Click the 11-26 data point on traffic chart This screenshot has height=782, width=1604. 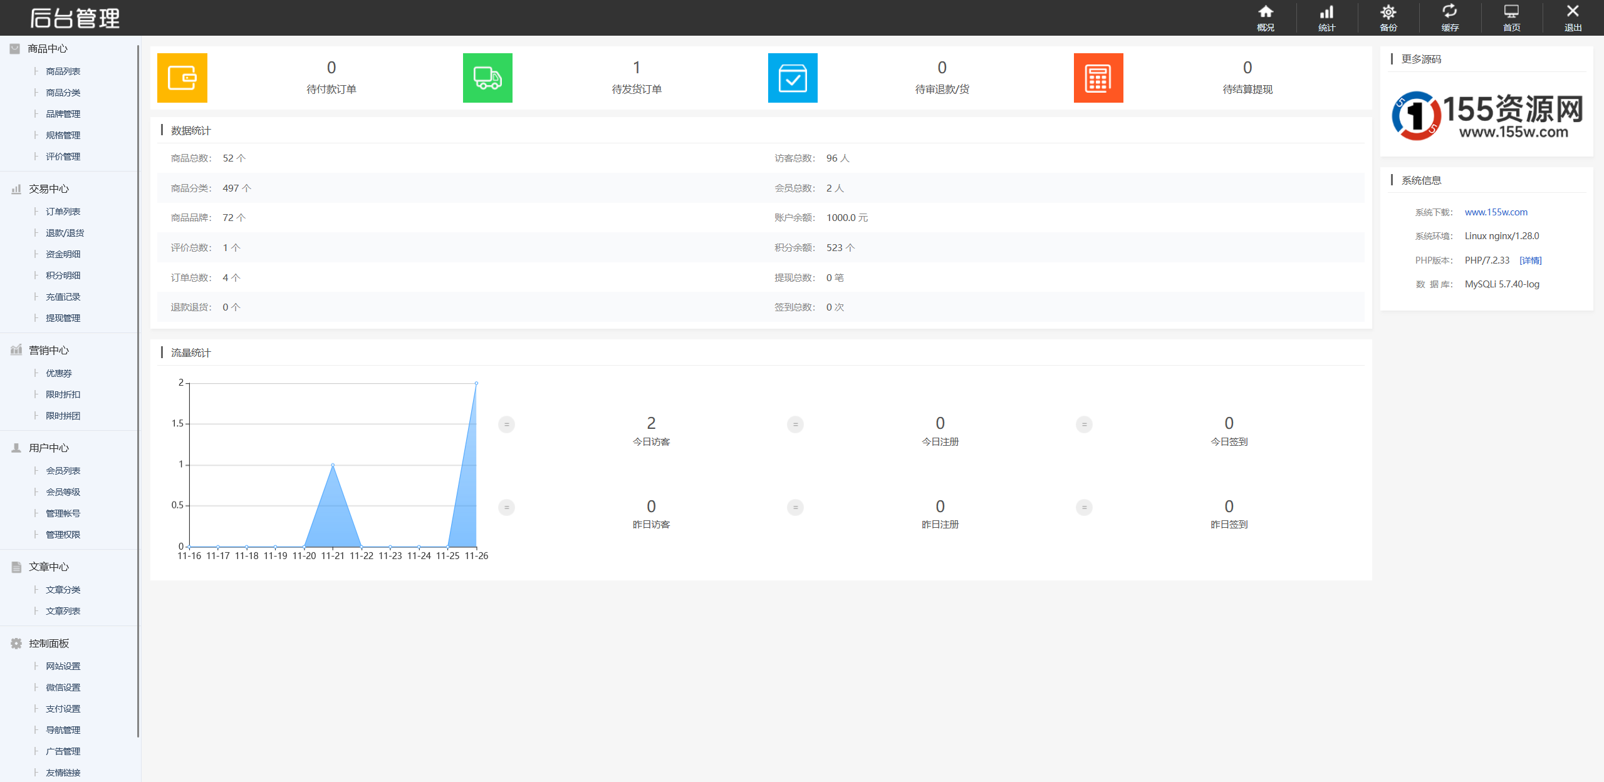pyautogui.click(x=476, y=383)
